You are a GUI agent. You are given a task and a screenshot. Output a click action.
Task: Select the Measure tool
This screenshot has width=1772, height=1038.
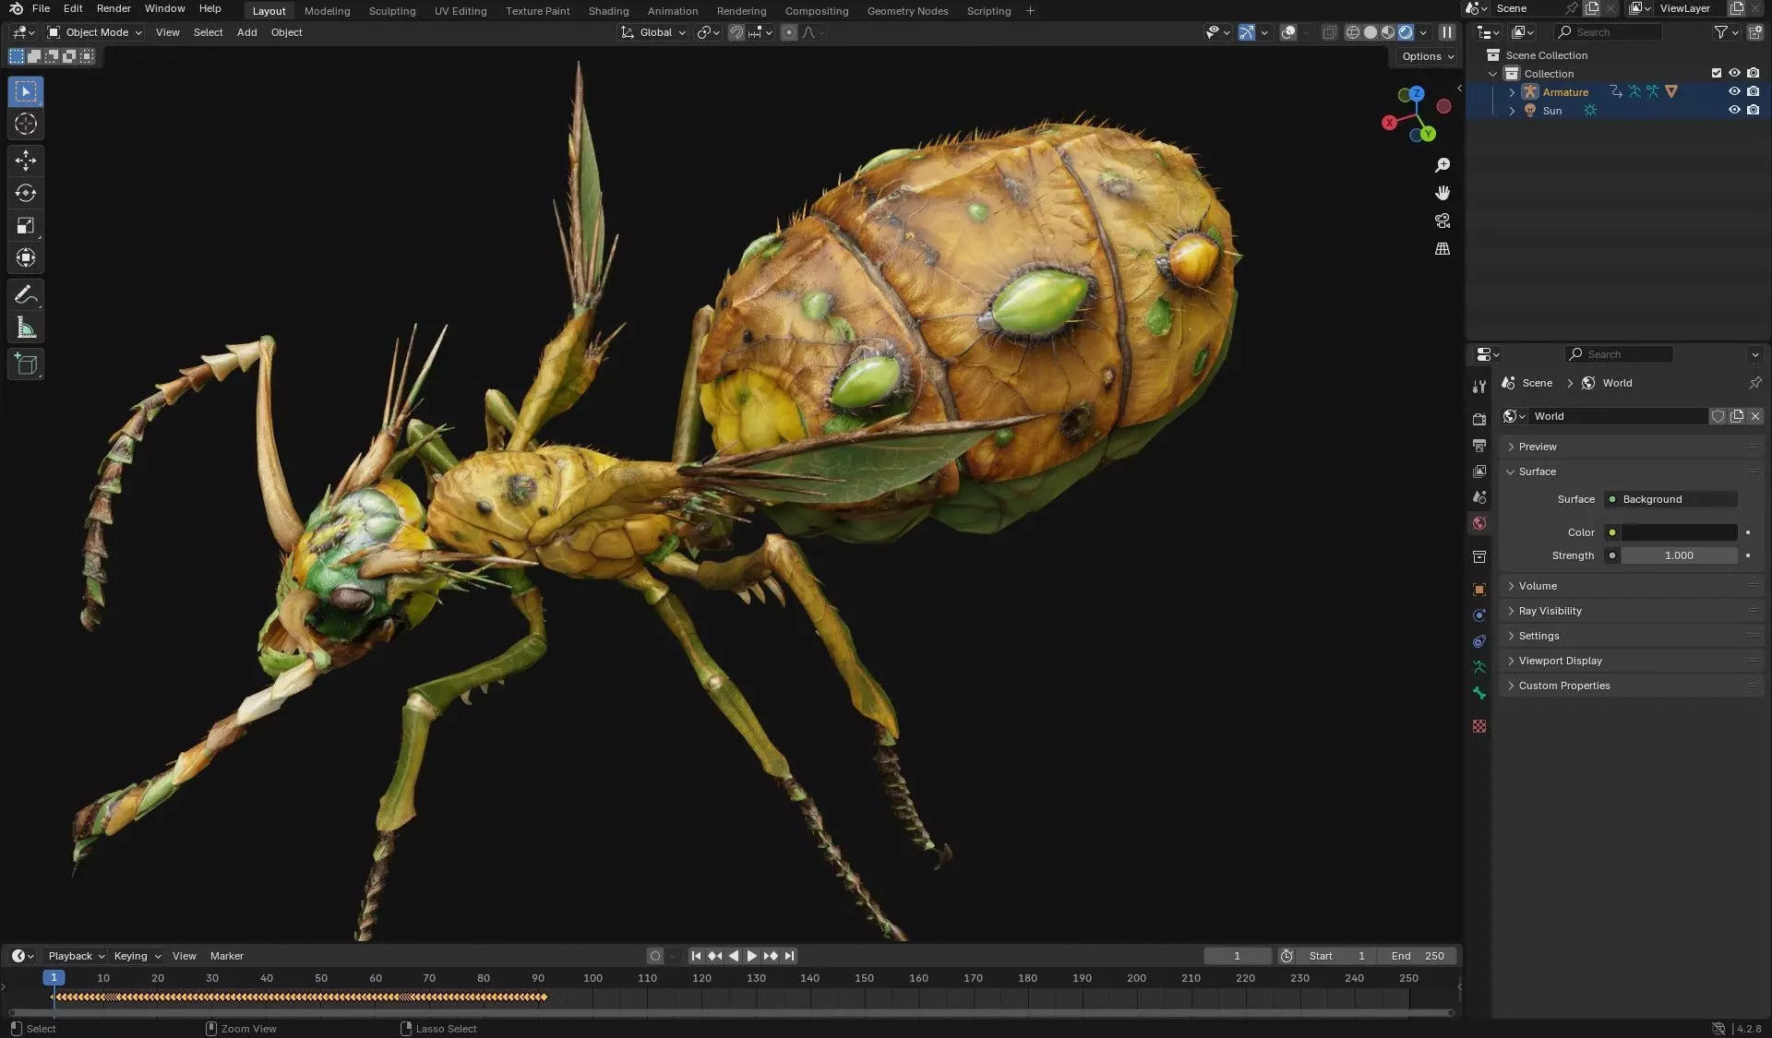coord(26,328)
